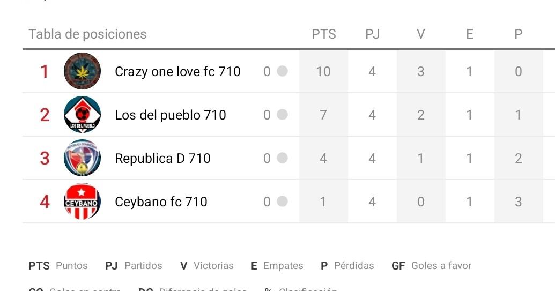Click the Crazy one love fc team logo

pyautogui.click(x=82, y=71)
